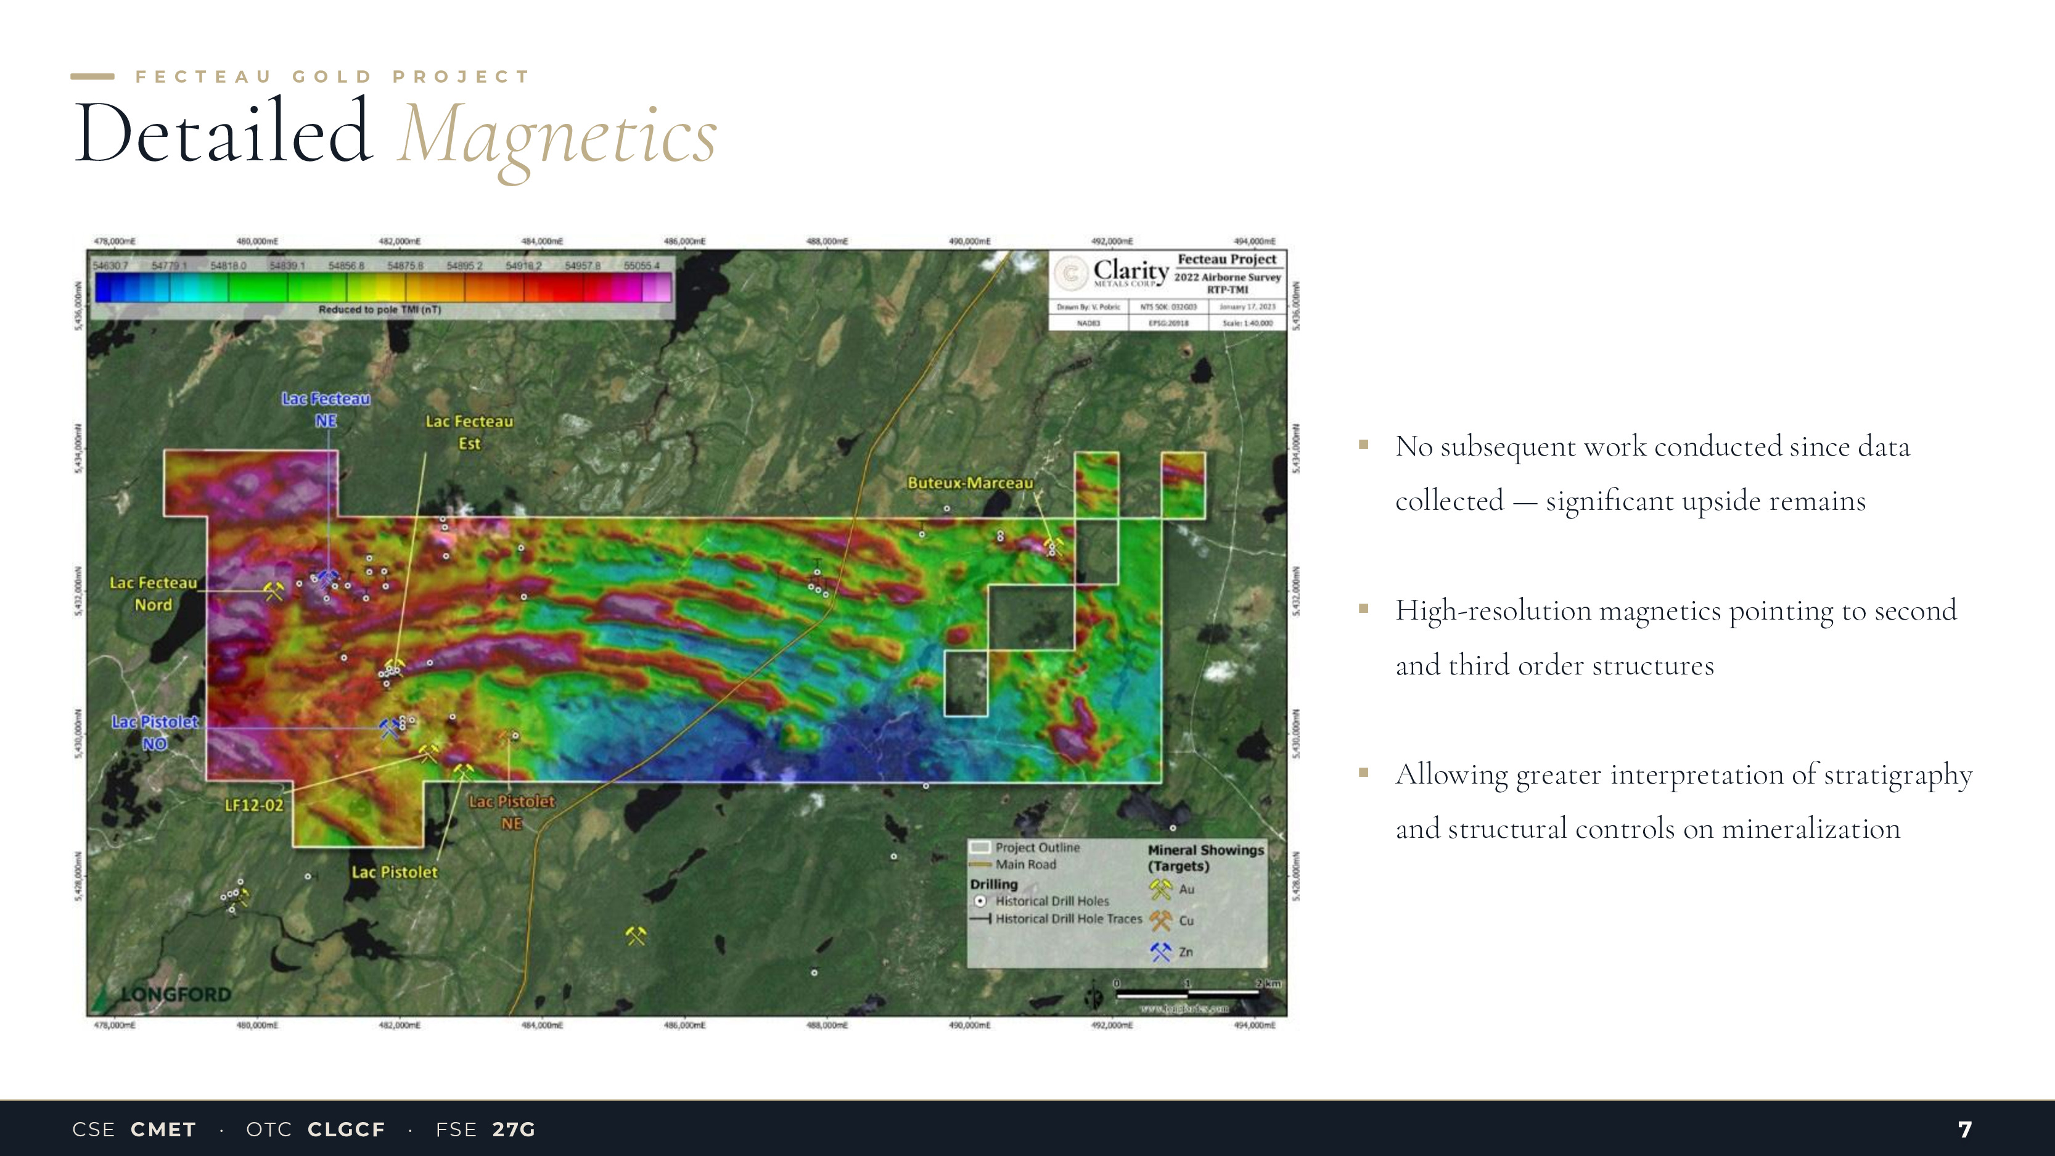Click the Lac Fecteau Nord gold showing marker
The height and width of the screenshot is (1156, 2055).
[274, 591]
